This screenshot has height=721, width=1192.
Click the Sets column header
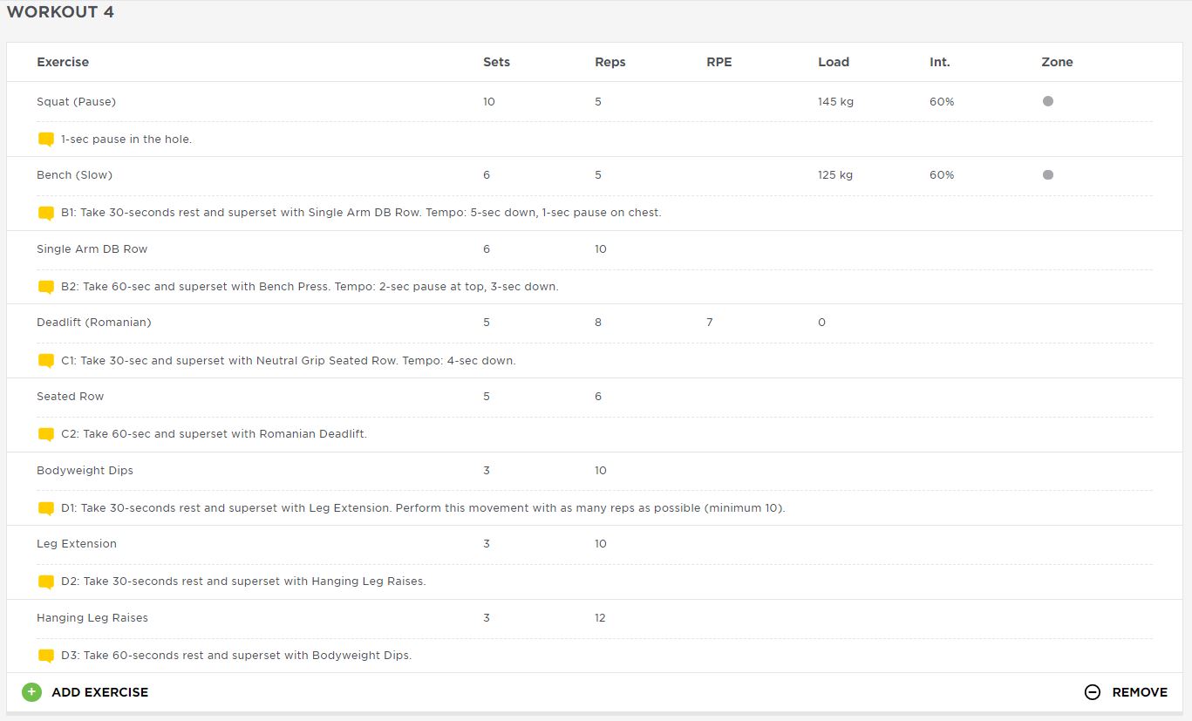pyautogui.click(x=496, y=62)
